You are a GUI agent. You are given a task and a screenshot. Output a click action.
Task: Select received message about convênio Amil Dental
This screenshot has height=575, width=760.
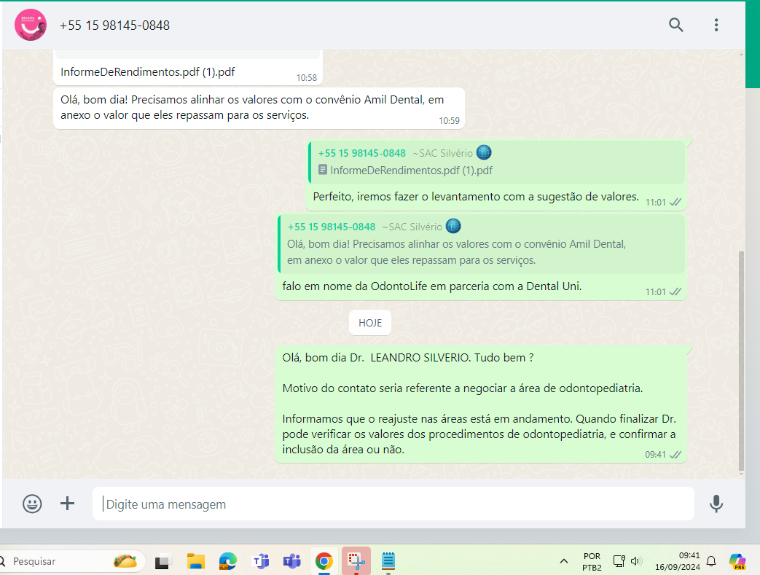point(259,108)
